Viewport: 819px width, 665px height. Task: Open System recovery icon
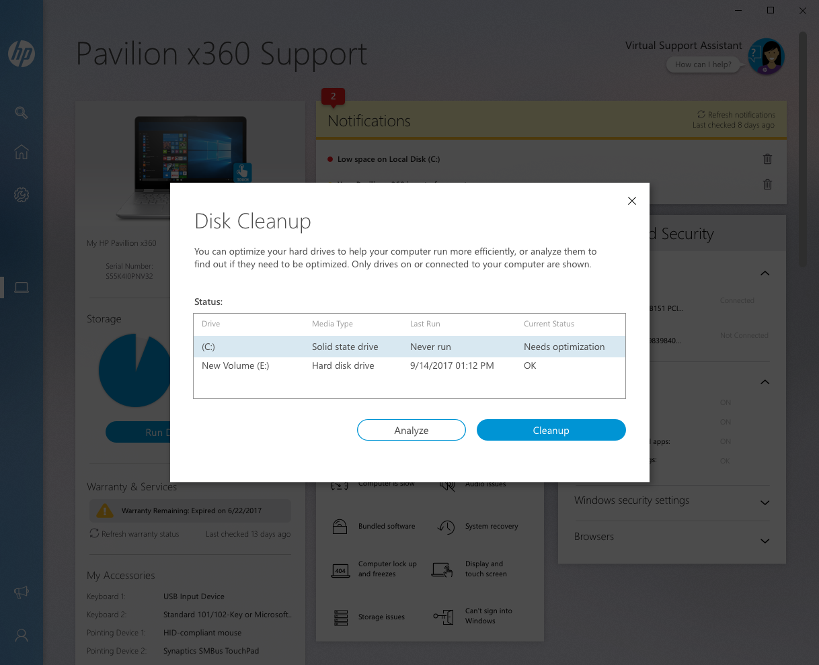pyautogui.click(x=446, y=527)
